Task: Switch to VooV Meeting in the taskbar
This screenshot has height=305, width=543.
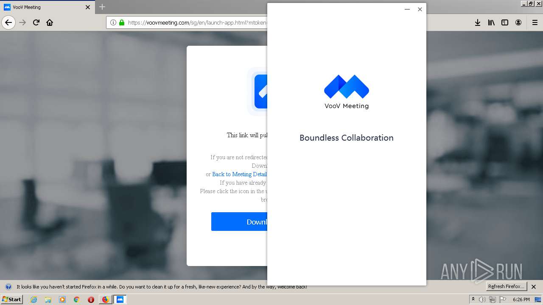Action: 120,299
